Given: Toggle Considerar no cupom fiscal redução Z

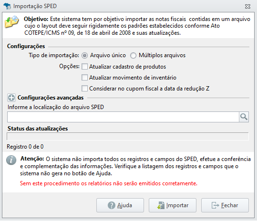Looking at the screenshot, I should point(84,89).
